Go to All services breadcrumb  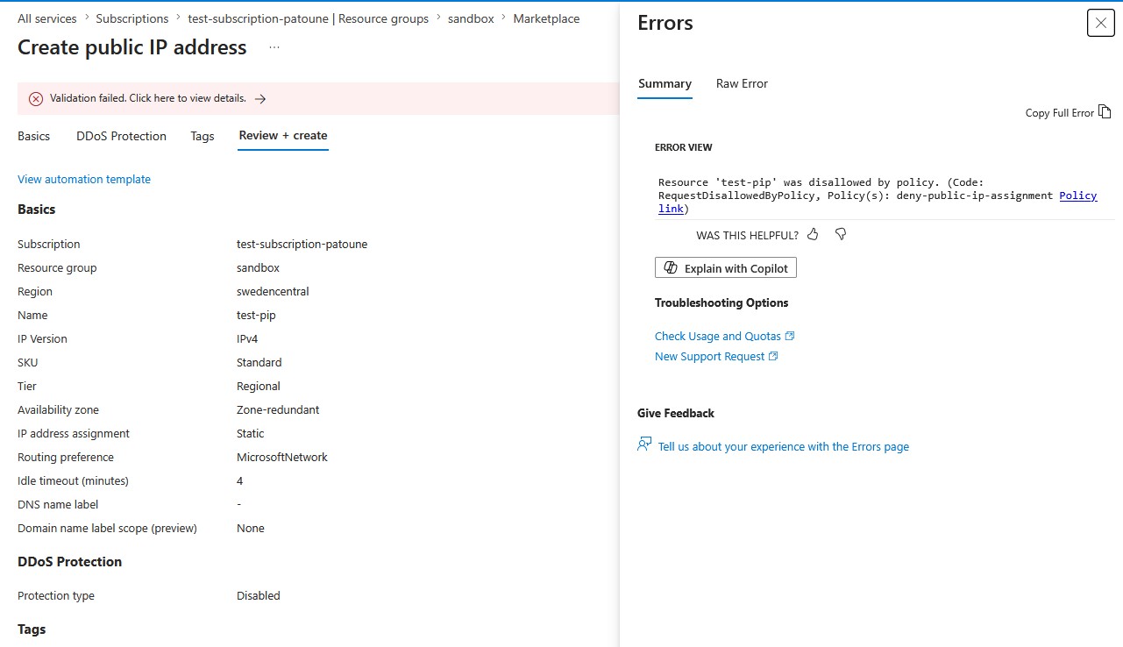(x=47, y=18)
